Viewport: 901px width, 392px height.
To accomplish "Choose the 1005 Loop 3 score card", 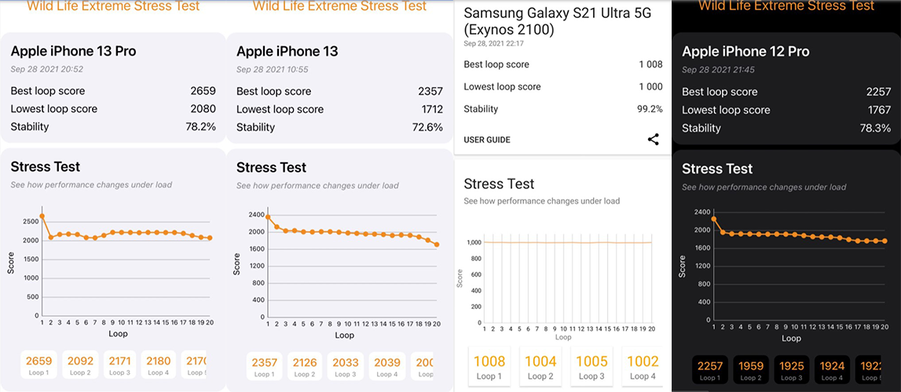I will 592,367.
